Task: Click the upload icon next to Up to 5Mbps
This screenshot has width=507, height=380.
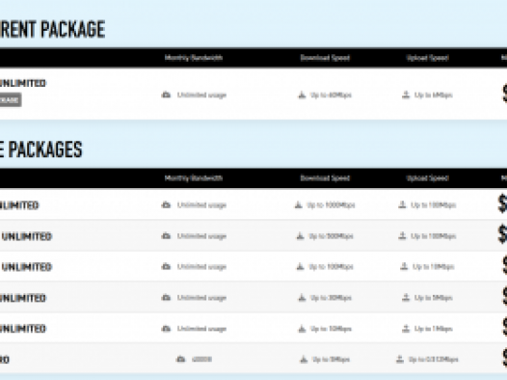Action: (406, 297)
